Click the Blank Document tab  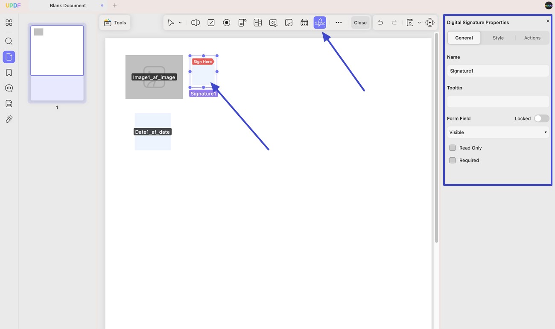tap(68, 6)
